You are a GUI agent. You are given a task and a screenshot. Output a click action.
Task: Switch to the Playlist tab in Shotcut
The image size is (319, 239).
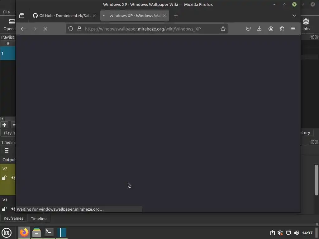(9, 133)
